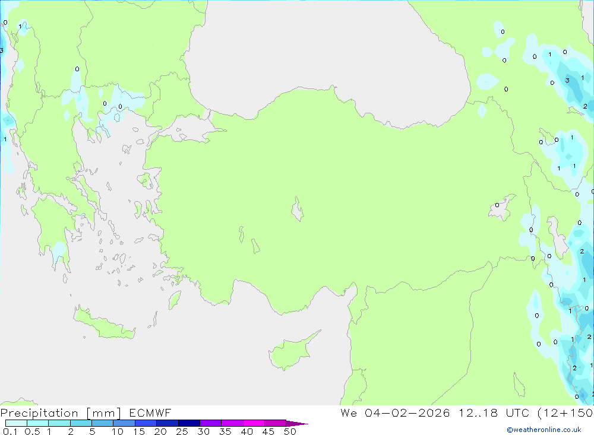The height and width of the screenshot is (435, 594).
Task: Select the 30–35 mm purple legend swatch
Action: [x=211, y=423]
